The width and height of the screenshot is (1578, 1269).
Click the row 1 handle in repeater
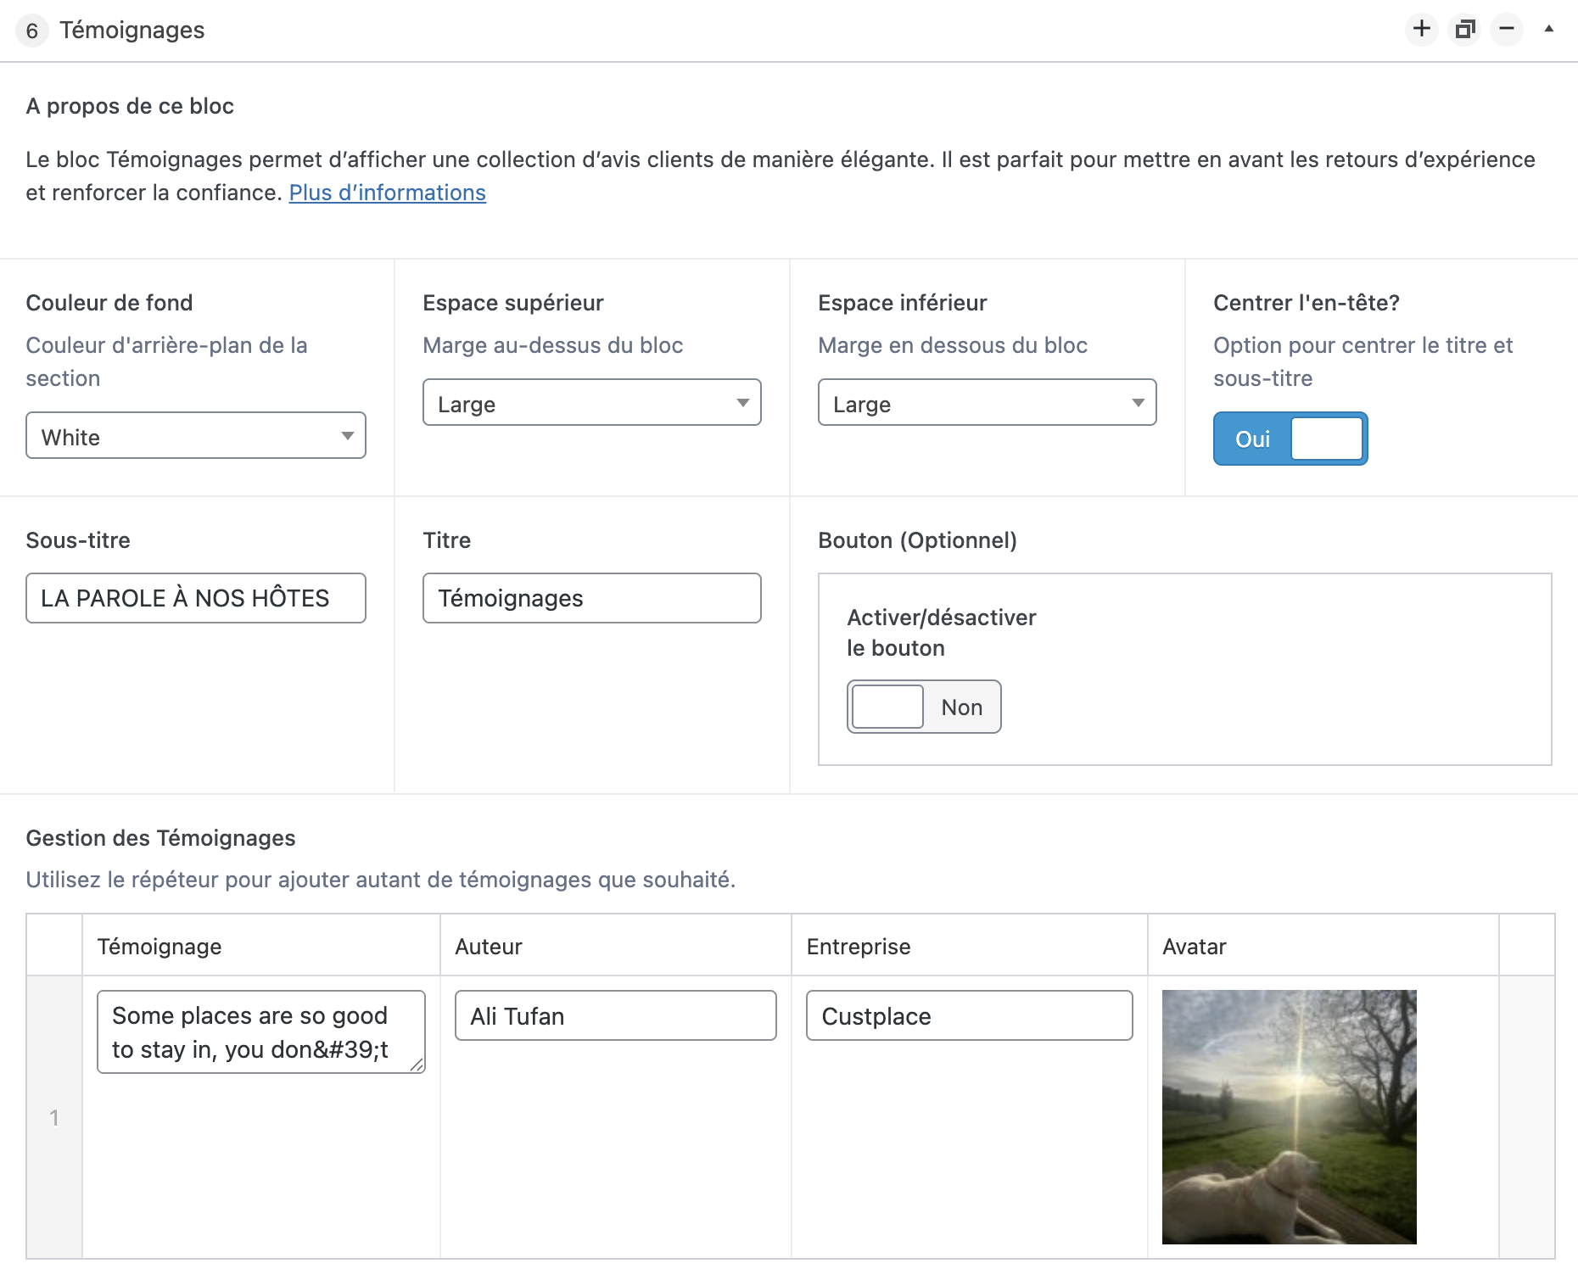tap(54, 1117)
